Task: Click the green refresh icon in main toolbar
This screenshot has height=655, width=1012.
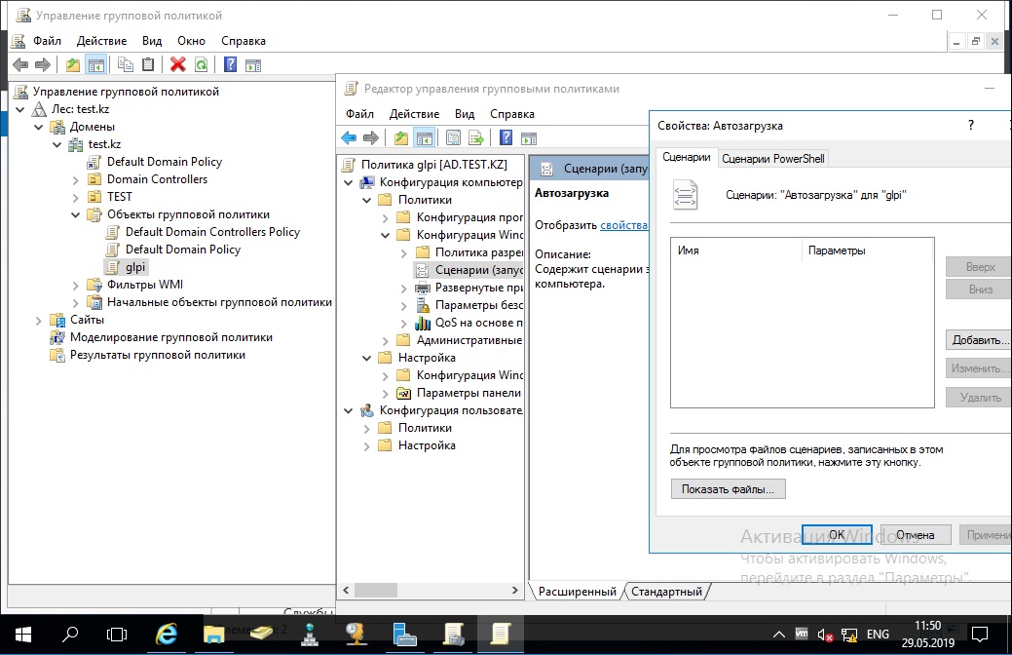Action: coord(201,64)
